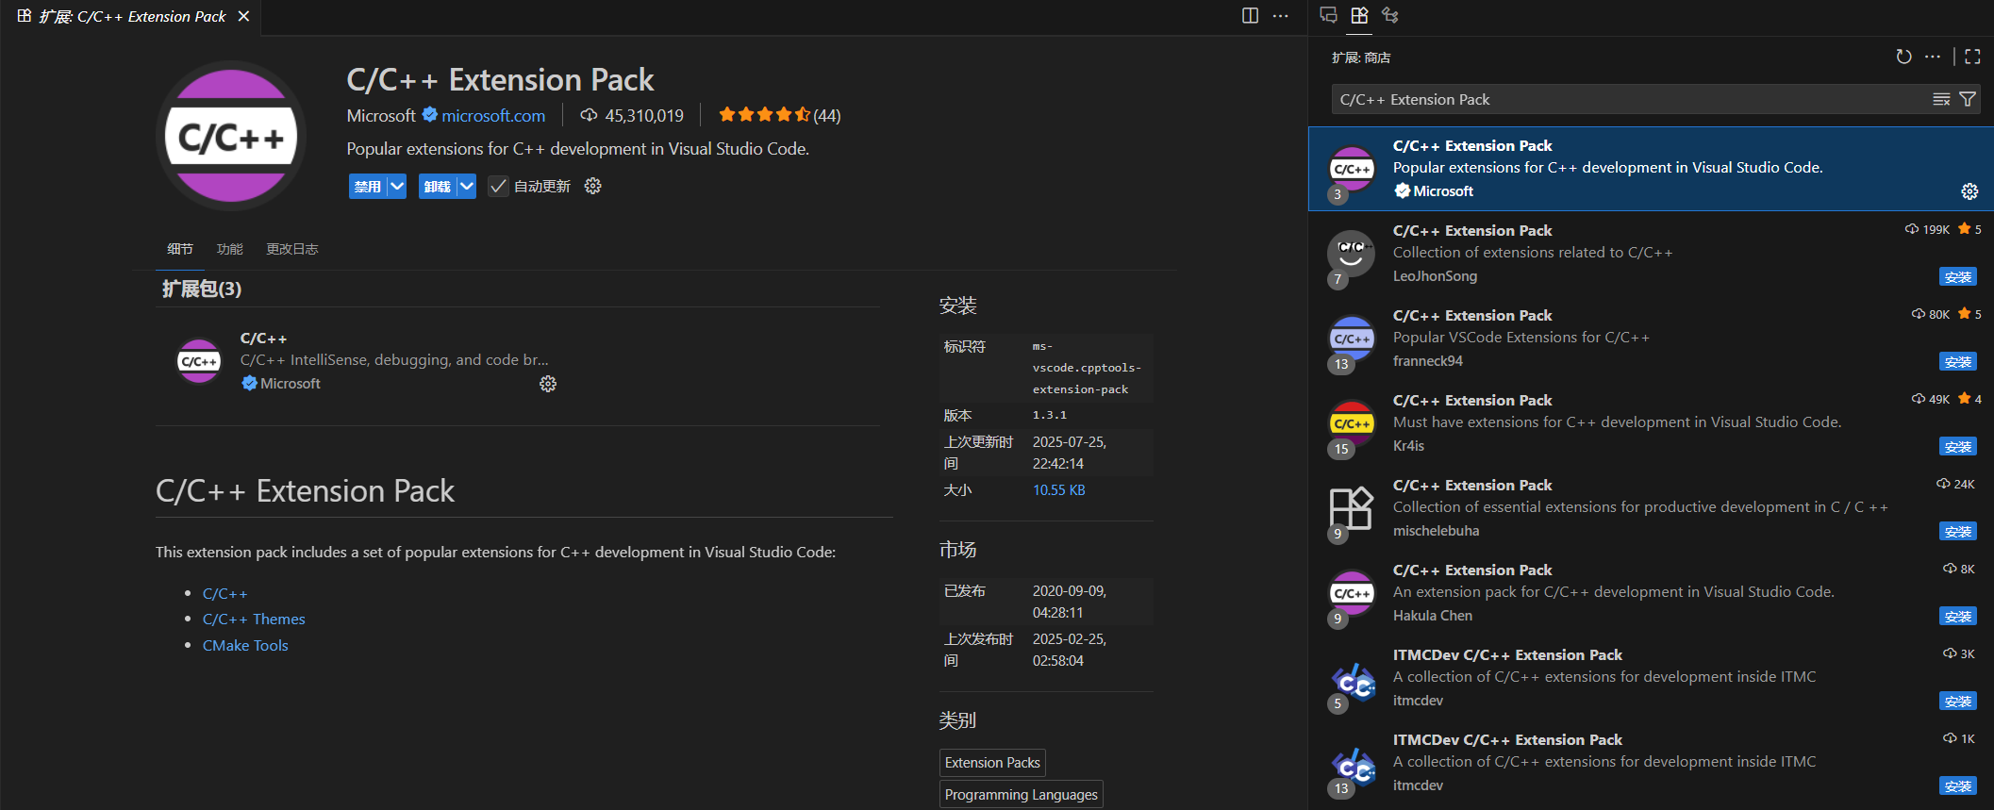Install the LeoJhonSong C/C++ Extension Pack
The height and width of the screenshot is (810, 1994).
point(1958,277)
